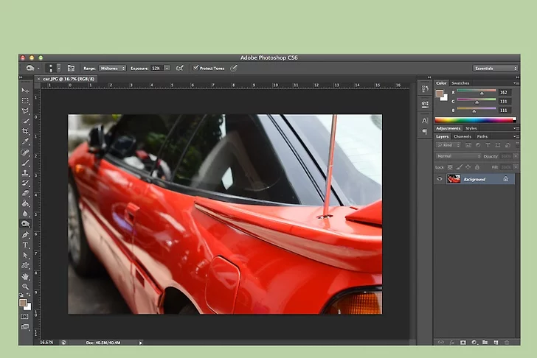This screenshot has width=537, height=358.
Task: Click the Exposure value field
Action: (156, 68)
